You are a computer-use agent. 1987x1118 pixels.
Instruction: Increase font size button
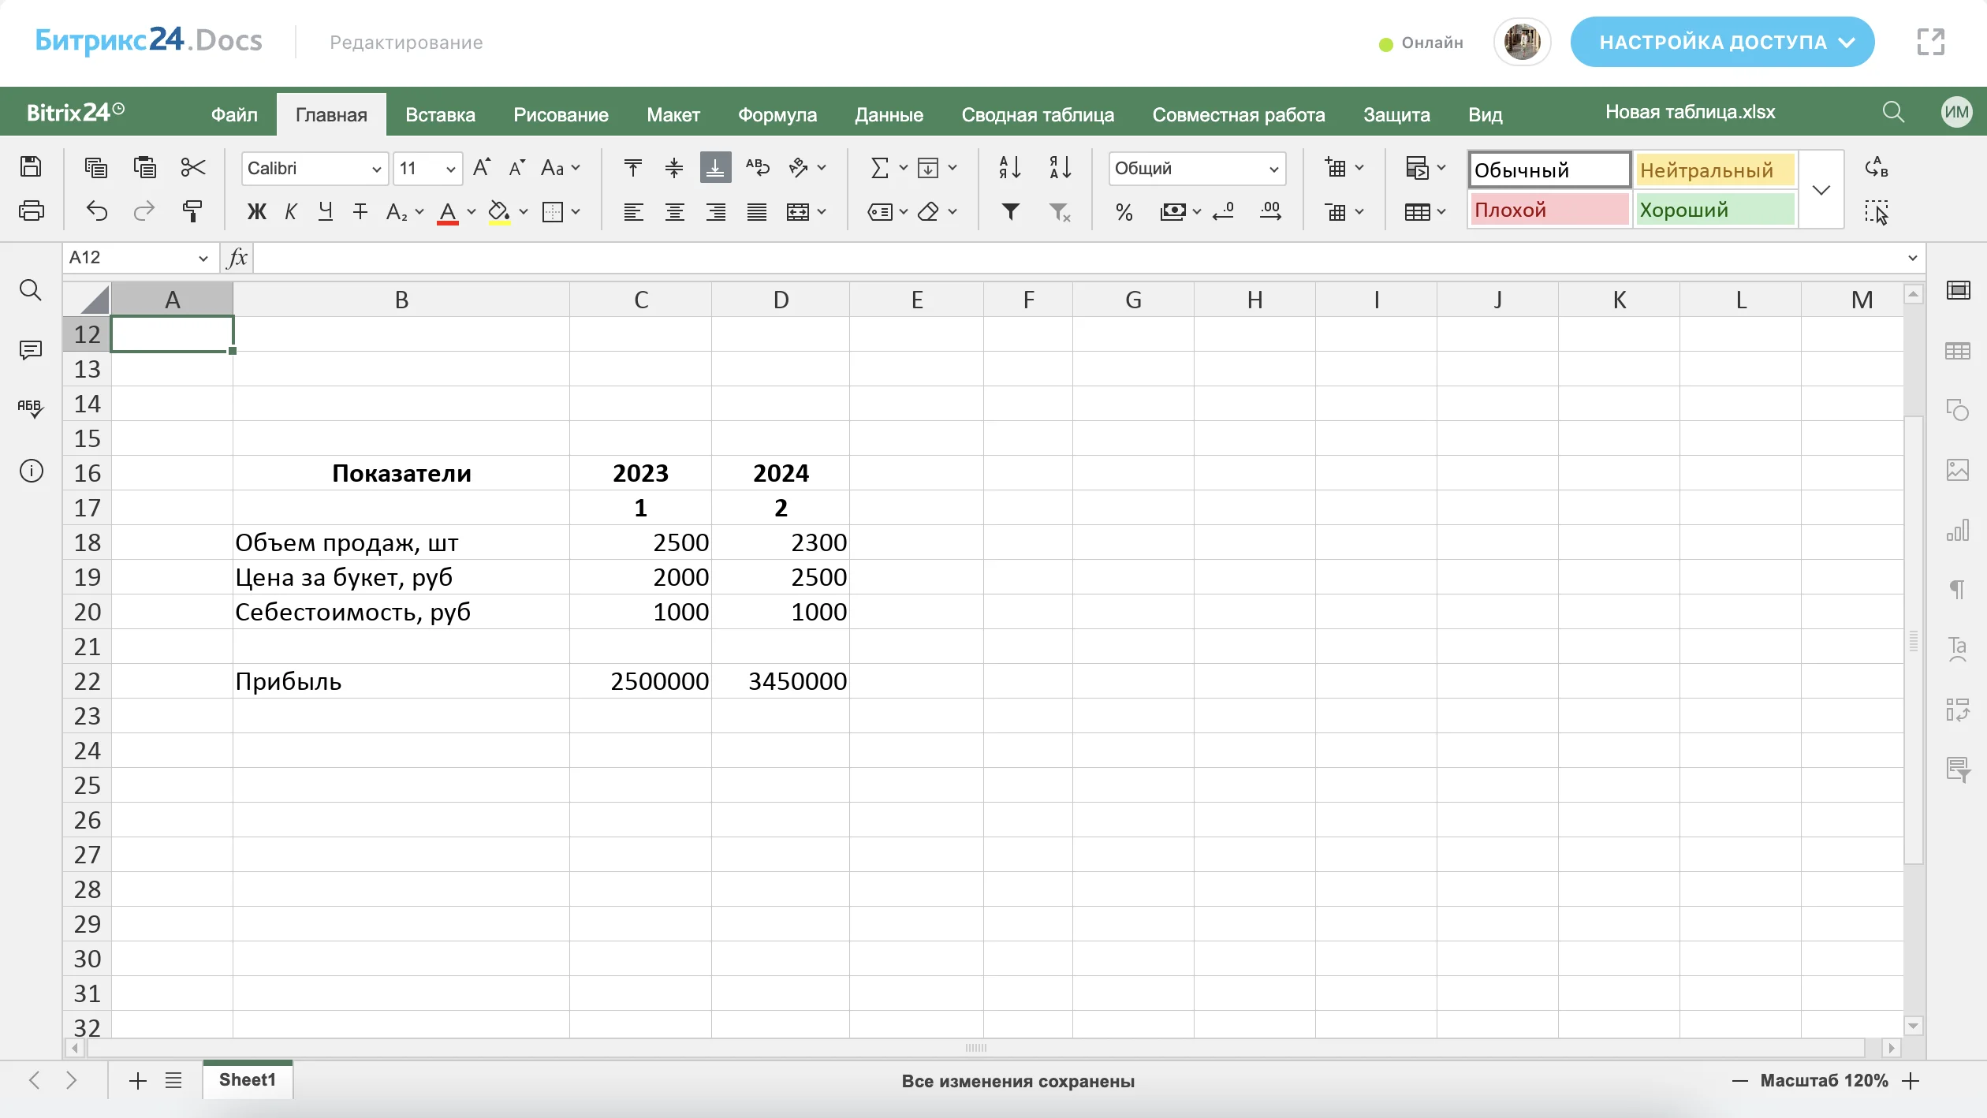point(482,167)
